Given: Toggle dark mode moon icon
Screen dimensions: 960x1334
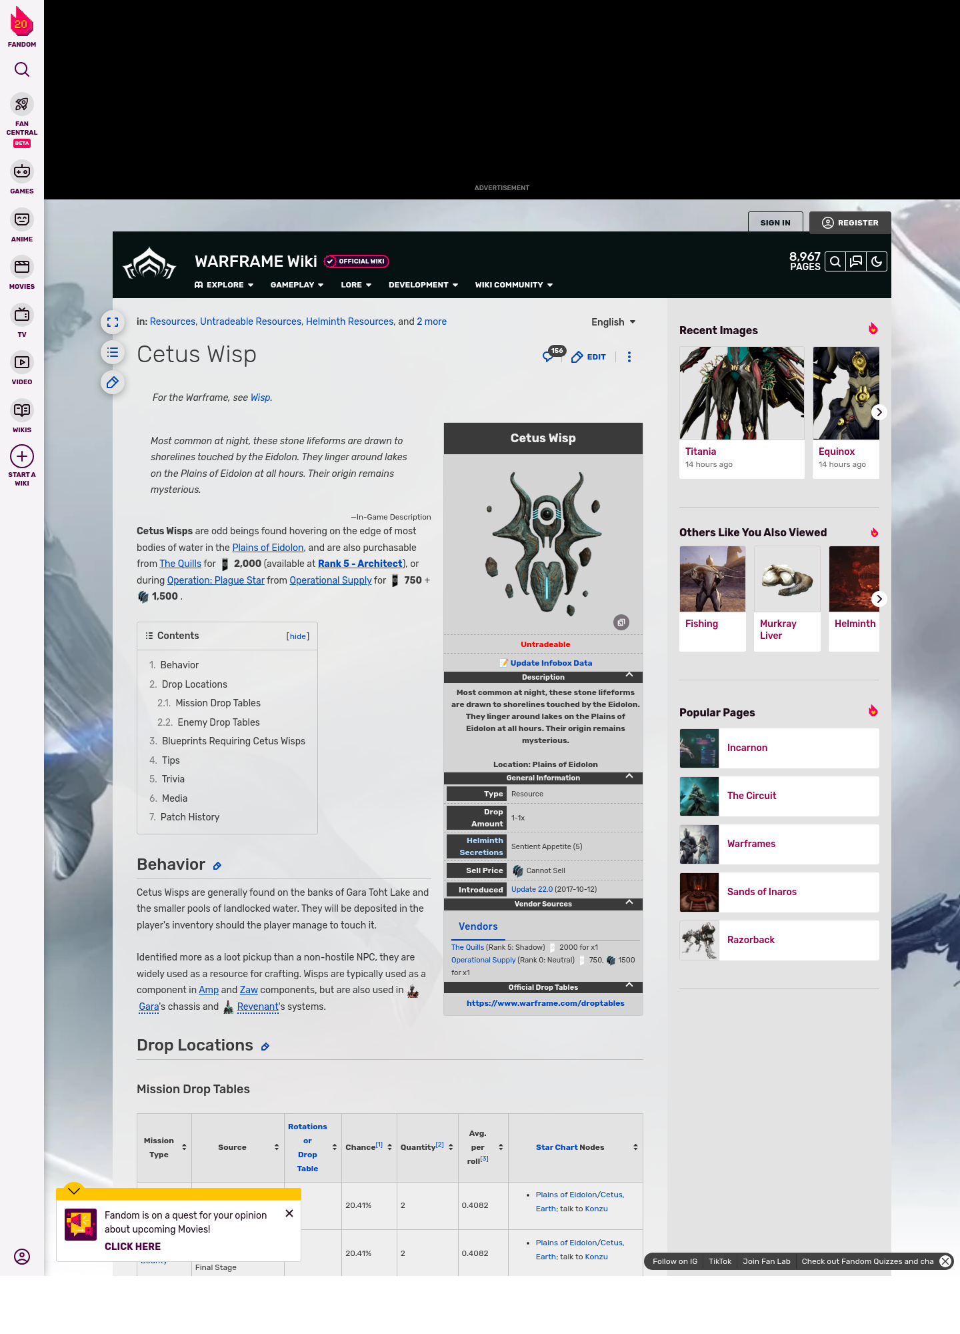Looking at the screenshot, I should pos(877,261).
